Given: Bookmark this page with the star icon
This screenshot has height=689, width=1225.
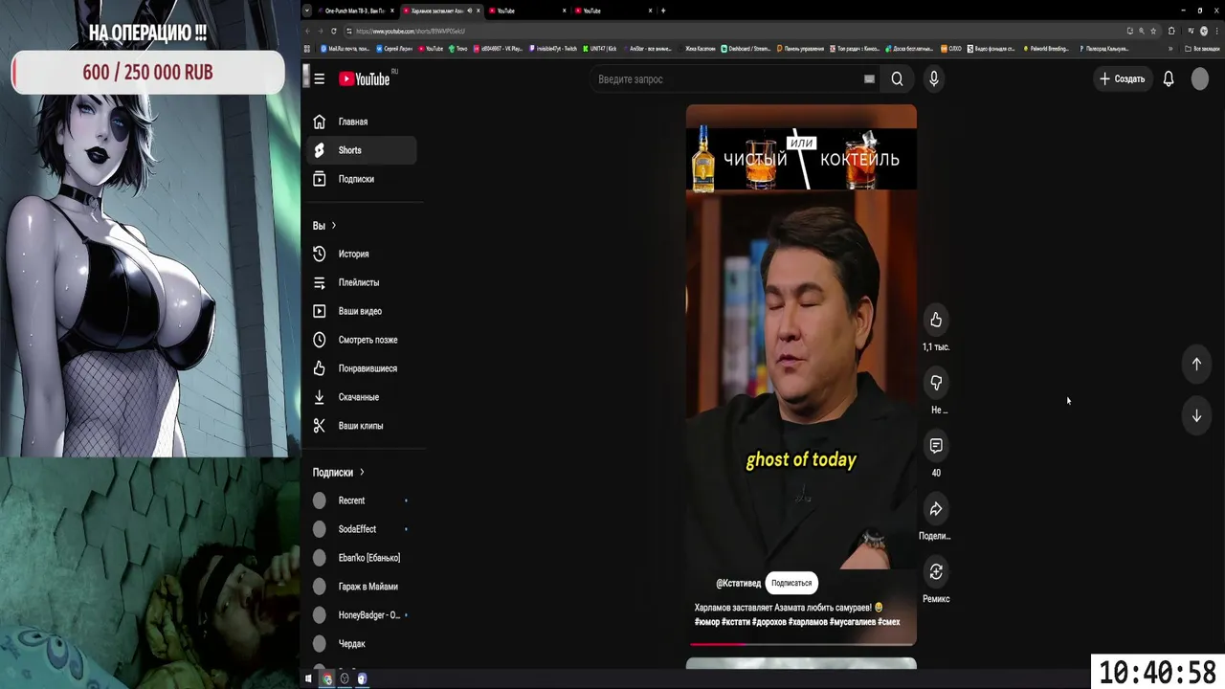Looking at the screenshot, I should coord(1153,31).
